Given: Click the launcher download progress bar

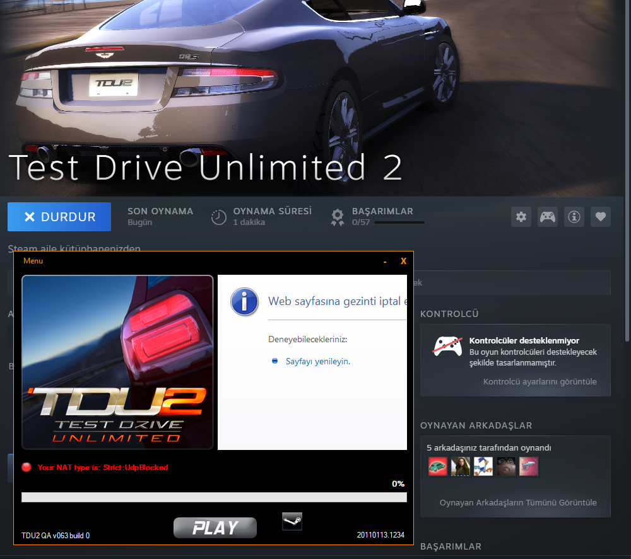Looking at the screenshot, I should pyautogui.click(x=214, y=497).
